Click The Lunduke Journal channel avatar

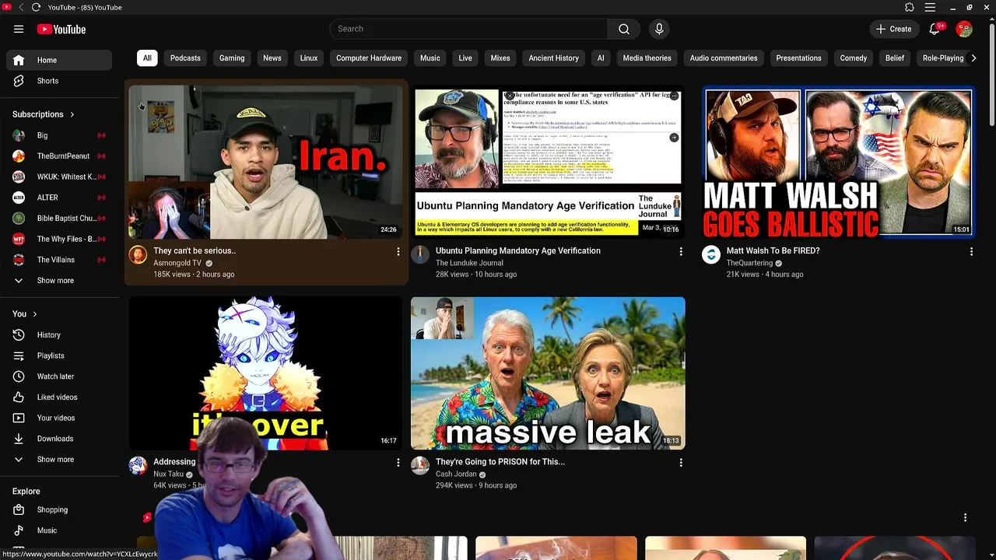tap(420, 254)
